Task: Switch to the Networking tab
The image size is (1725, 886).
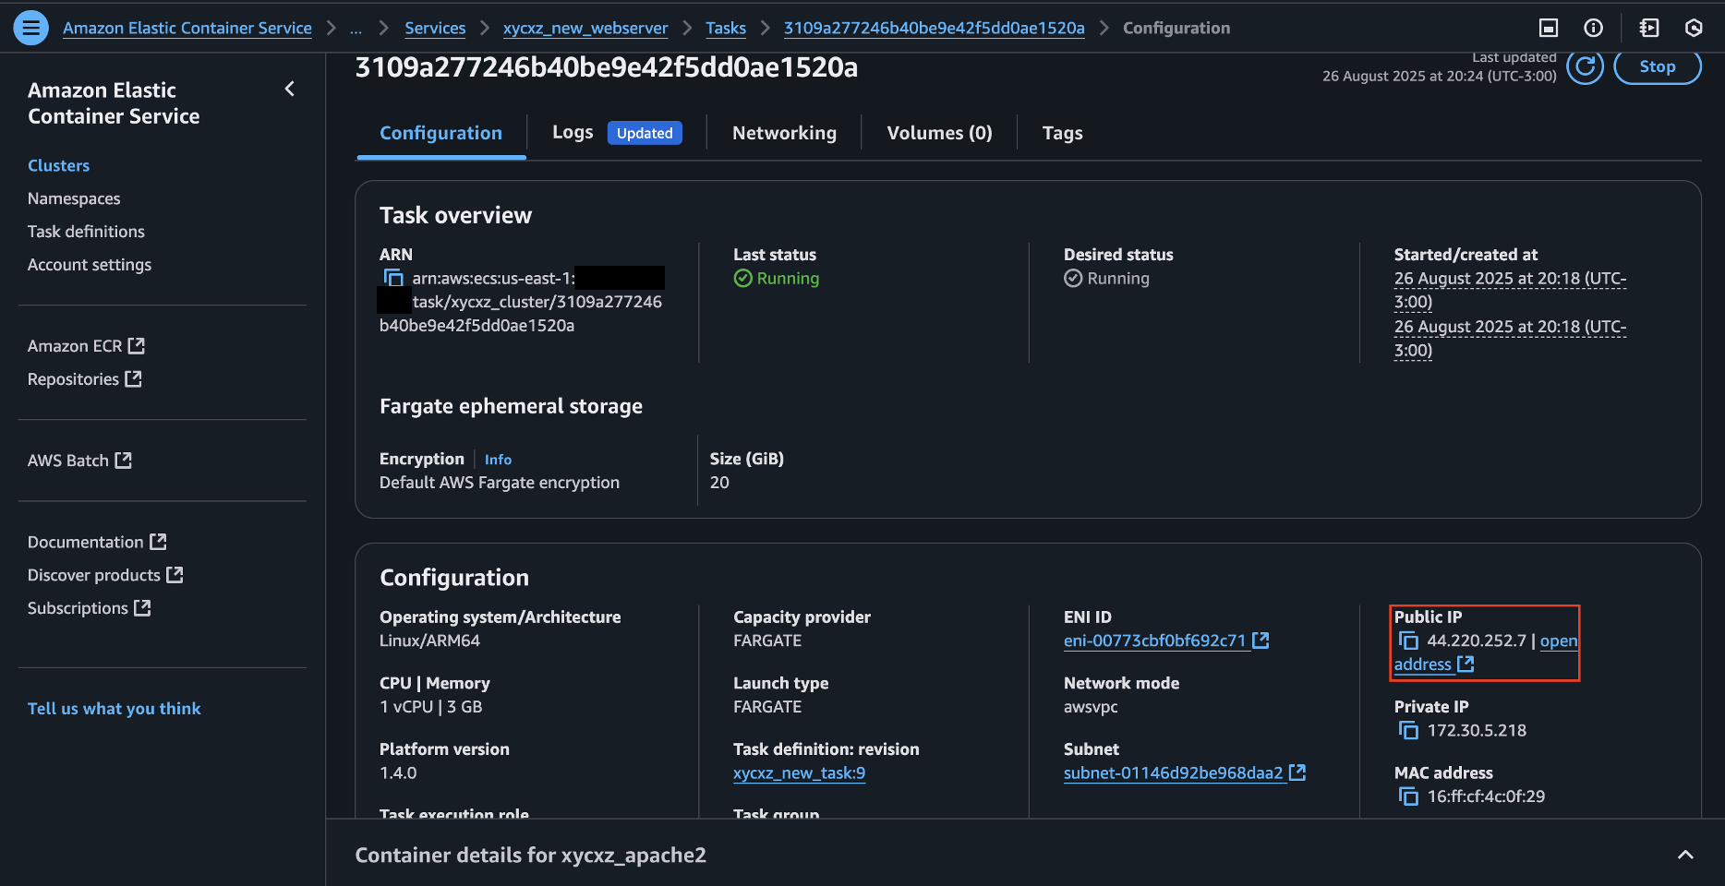Action: point(784,133)
